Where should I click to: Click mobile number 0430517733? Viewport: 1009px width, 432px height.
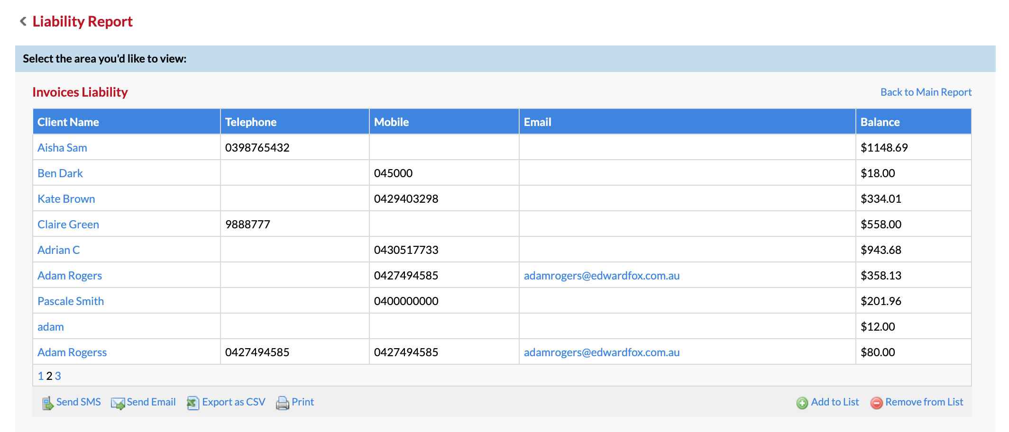(x=406, y=250)
